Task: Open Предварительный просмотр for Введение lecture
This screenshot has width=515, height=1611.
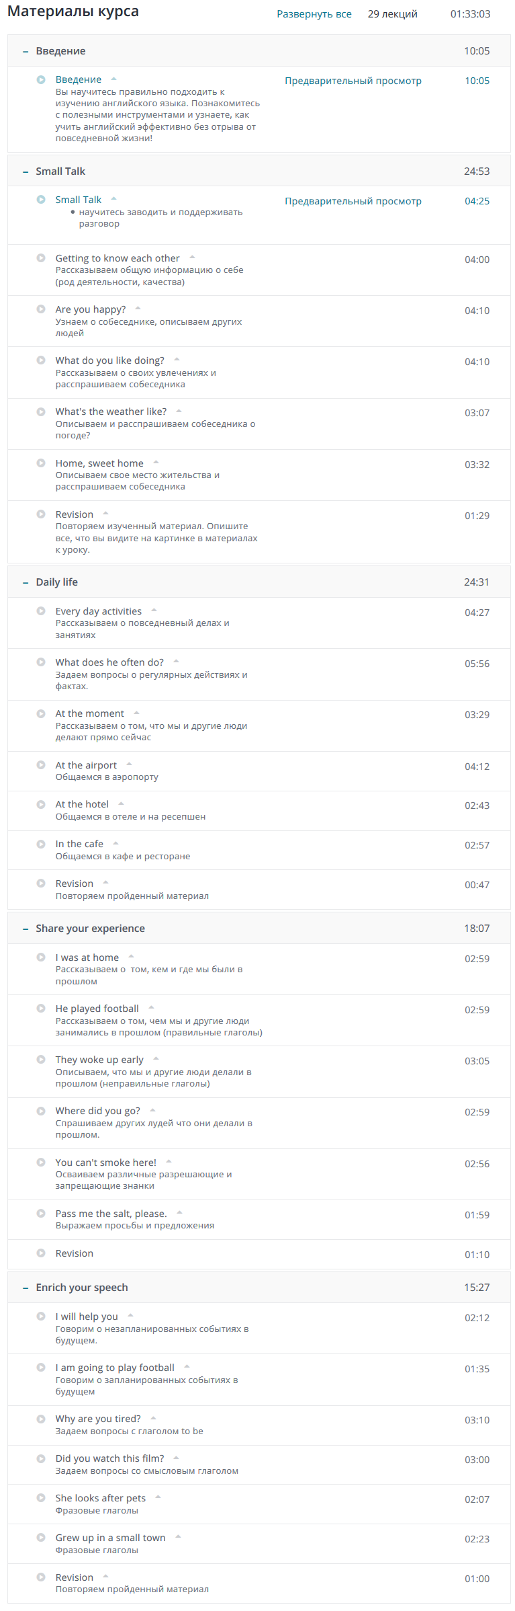Action: pos(353,81)
